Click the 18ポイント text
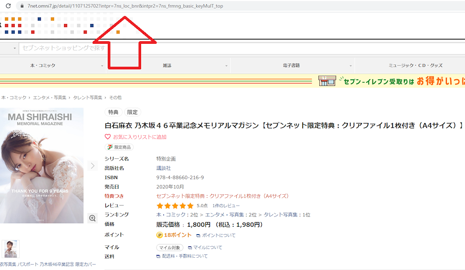 [178, 235]
